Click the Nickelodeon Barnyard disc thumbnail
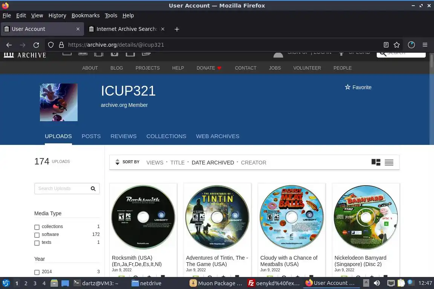 click(x=366, y=218)
